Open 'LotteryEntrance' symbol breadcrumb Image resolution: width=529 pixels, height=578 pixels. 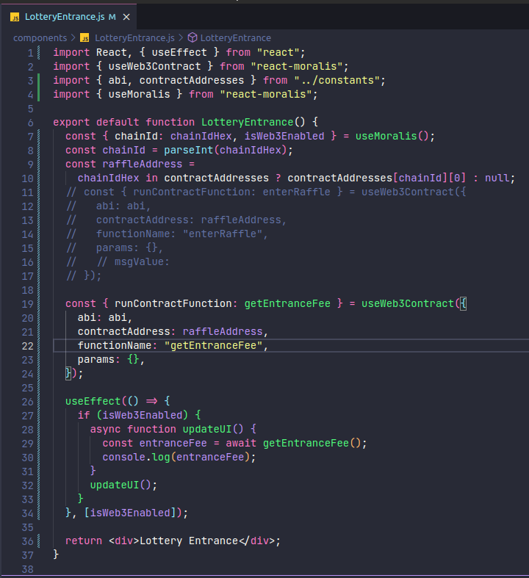[236, 38]
